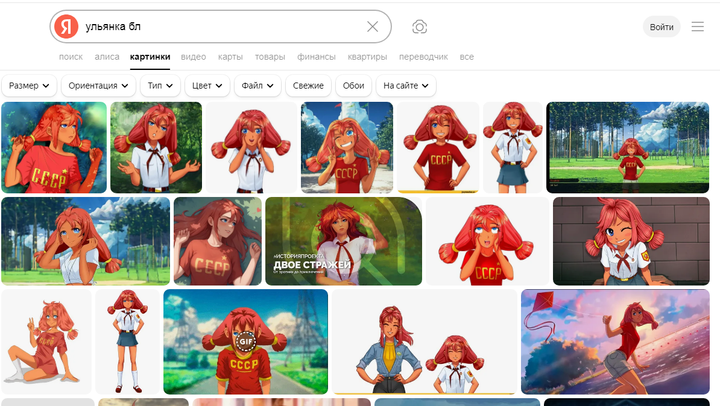This screenshot has width=720, height=406.
Task: Open the kite on beach thumbnail
Action: click(x=615, y=342)
